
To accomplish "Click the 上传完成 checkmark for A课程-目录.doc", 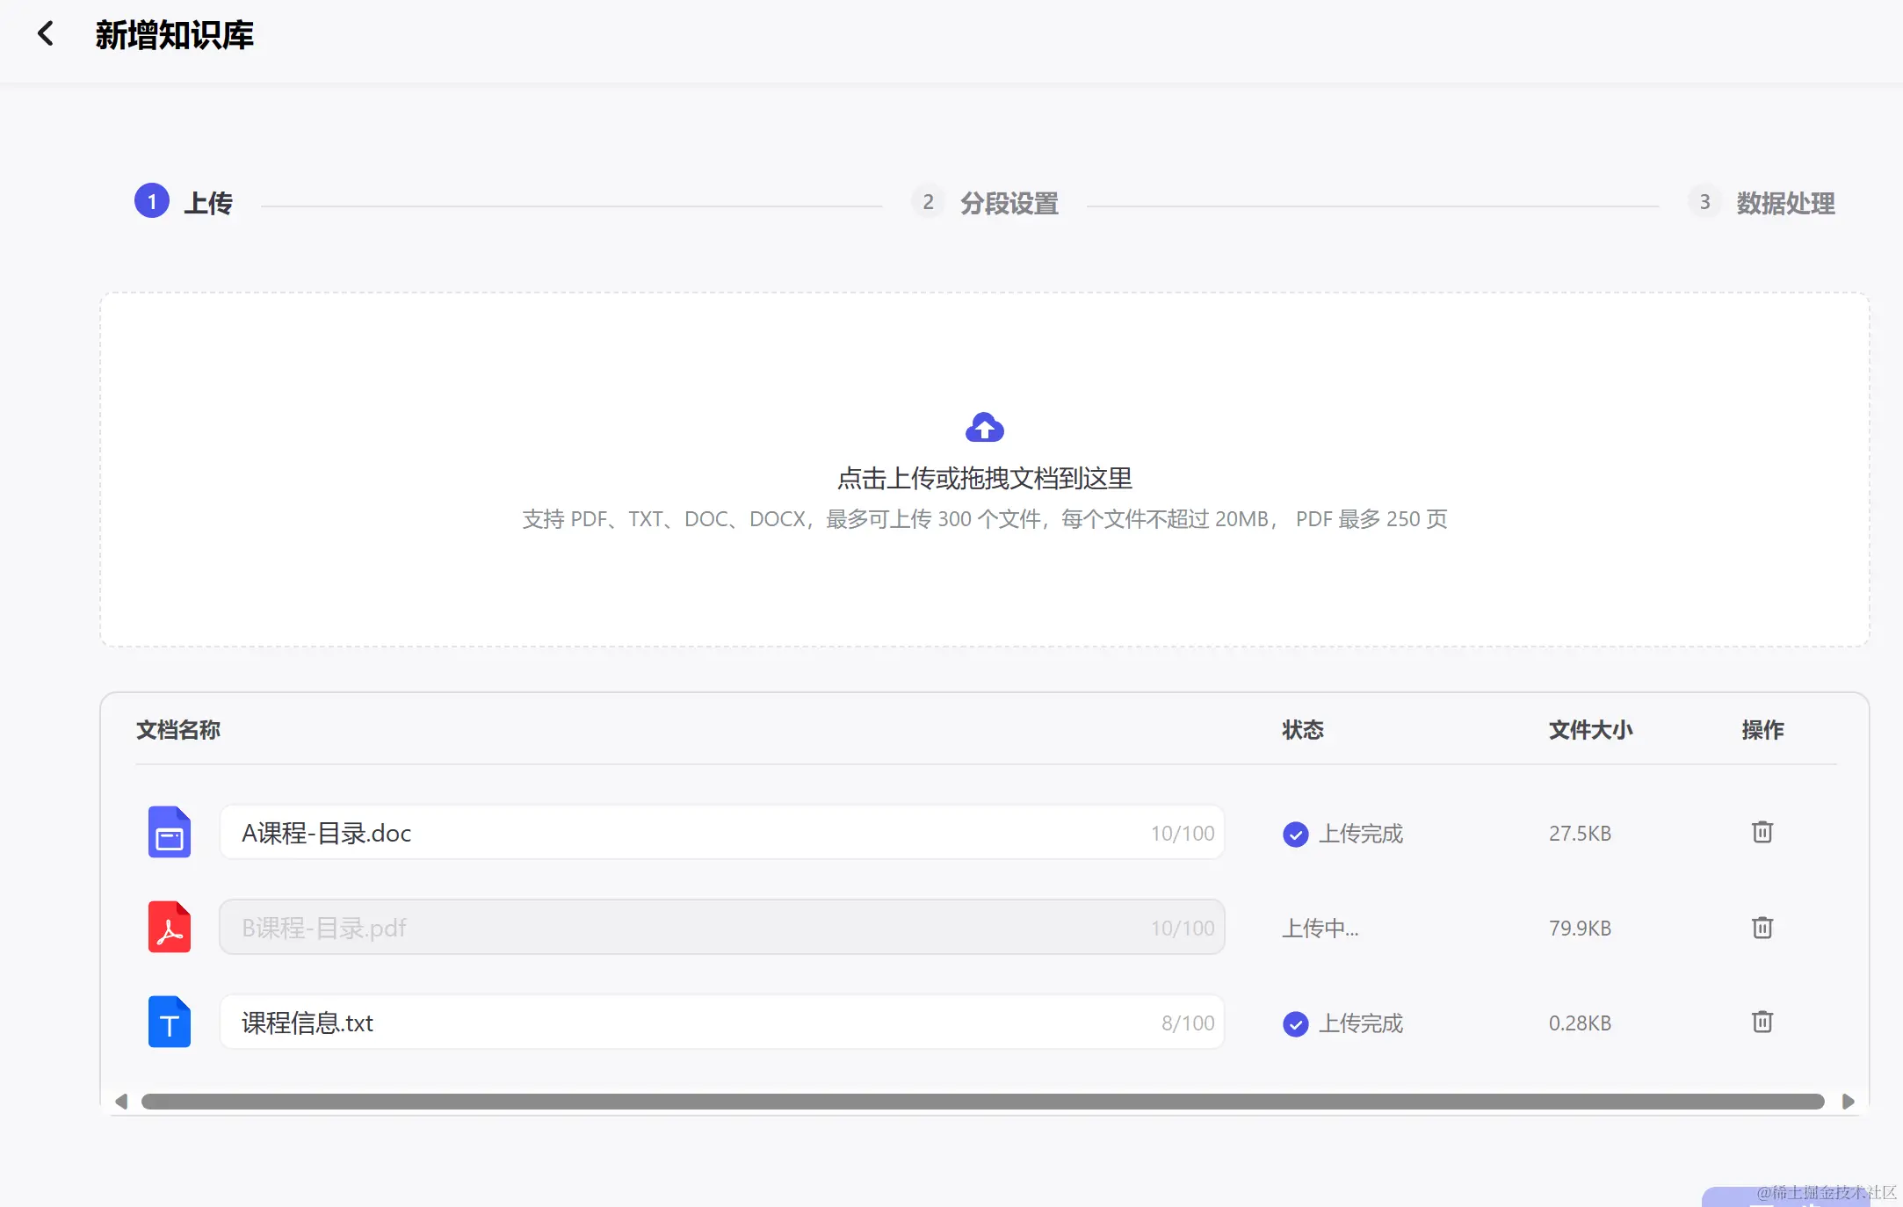I will (1295, 834).
